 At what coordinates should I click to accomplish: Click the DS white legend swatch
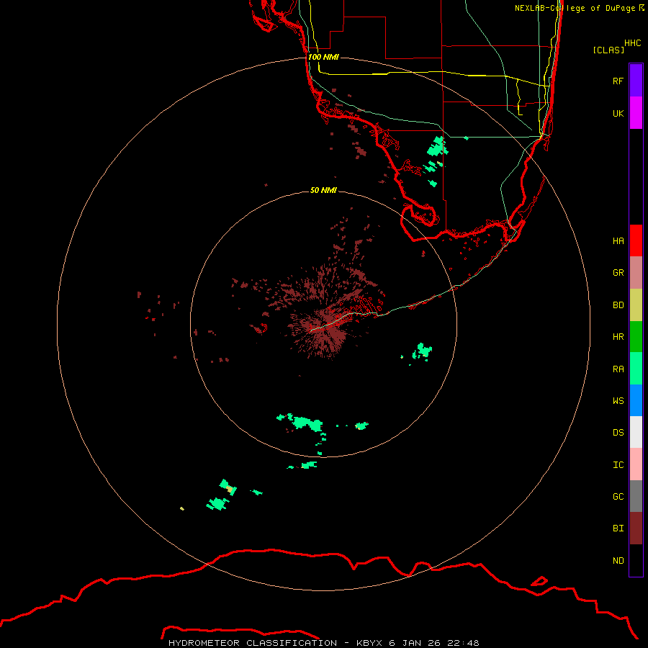tap(636, 432)
